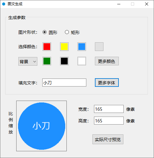Click the 选择颜色 label

(x=28, y=47)
